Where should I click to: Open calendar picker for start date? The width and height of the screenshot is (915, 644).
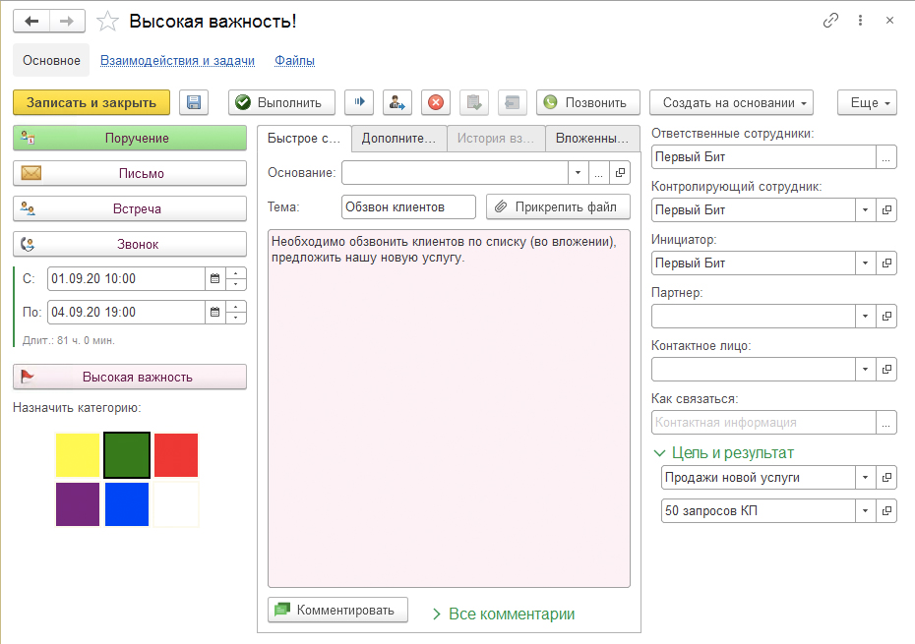(214, 278)
